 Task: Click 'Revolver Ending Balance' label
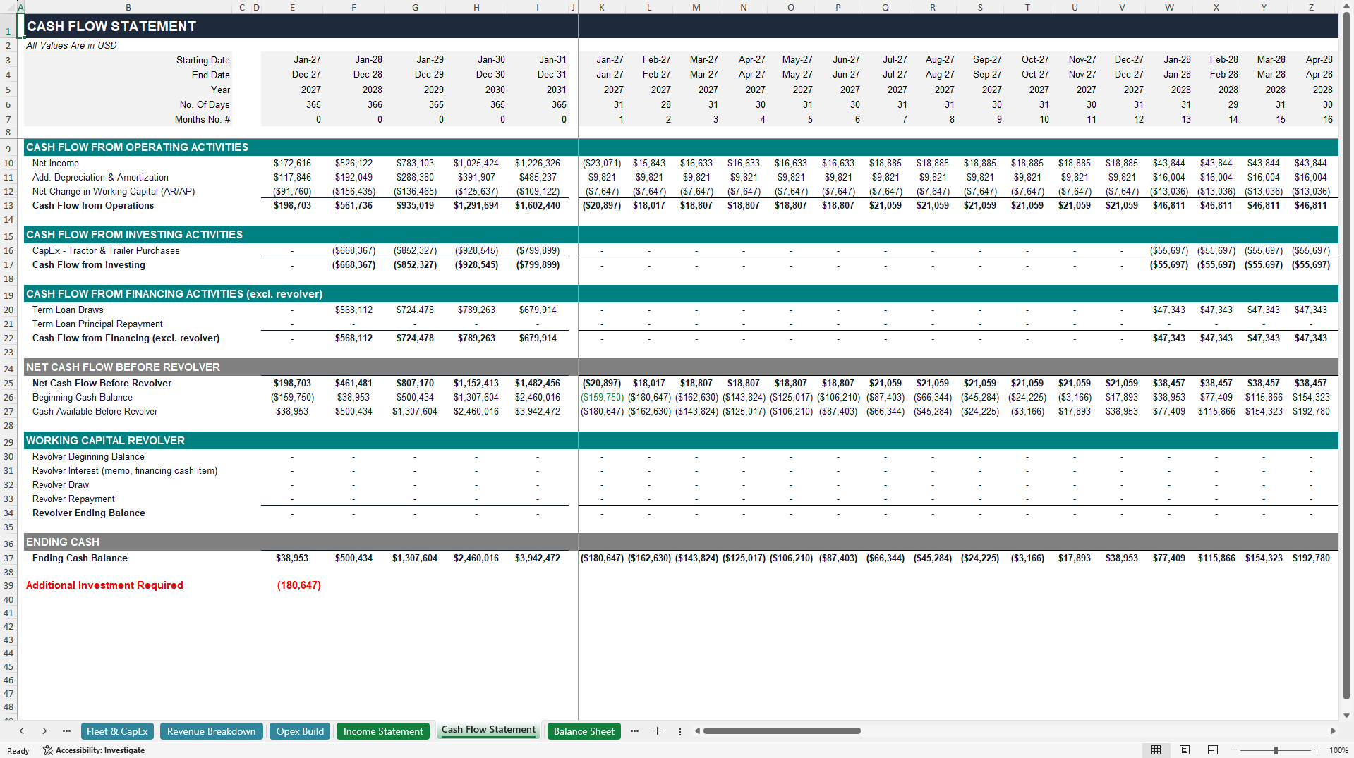tap(88, 513)
